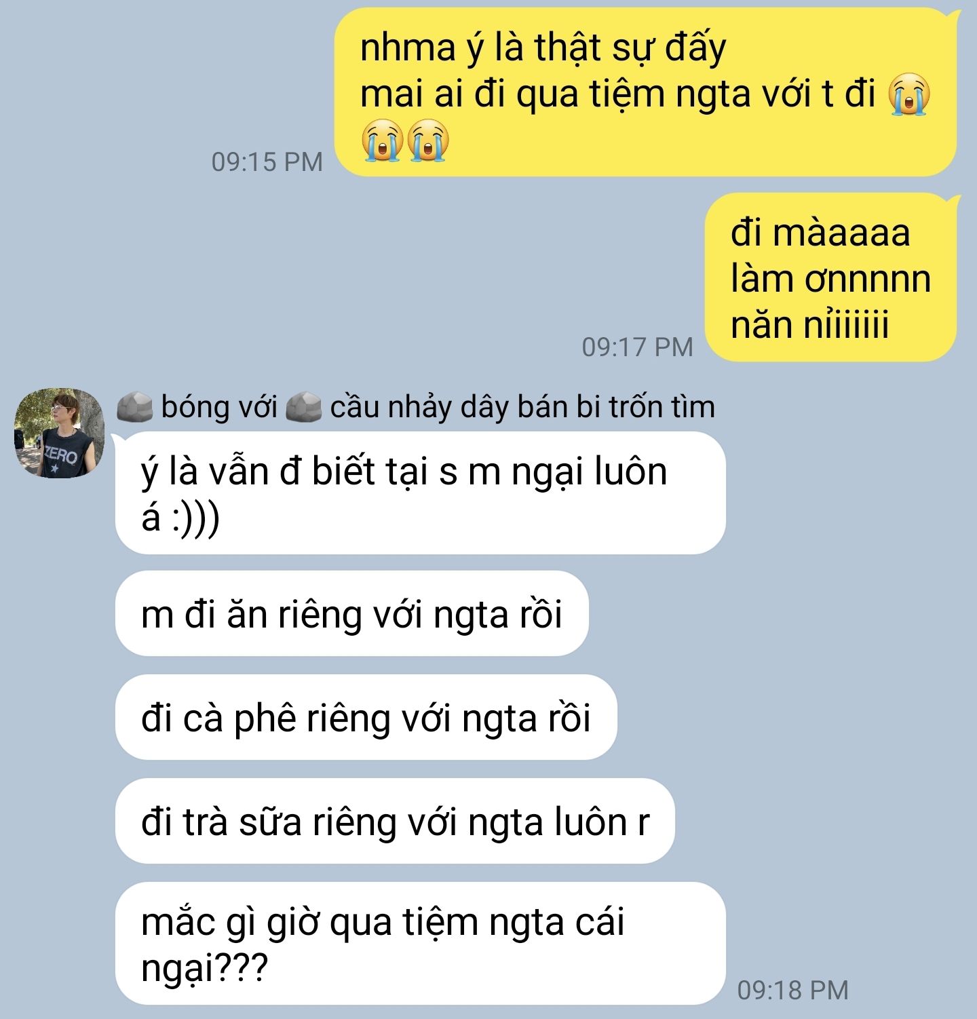Screen dimensions: 977x1019
Task: Open sender name 'cầu nhảy dây bán bi trốn tìm'
Action: [522, 407]
